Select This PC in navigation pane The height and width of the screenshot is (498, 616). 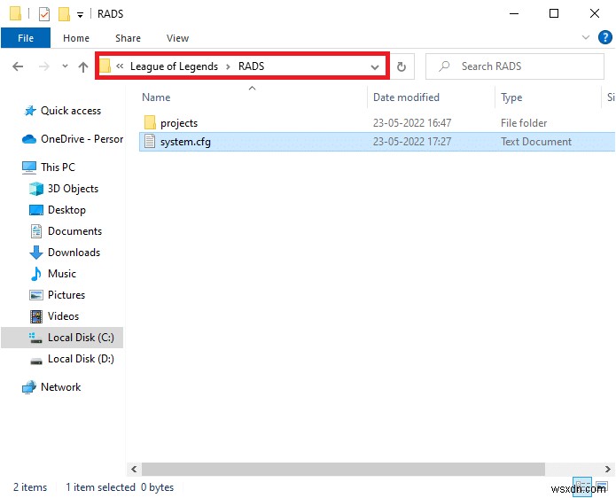click(x=48, y=167)
